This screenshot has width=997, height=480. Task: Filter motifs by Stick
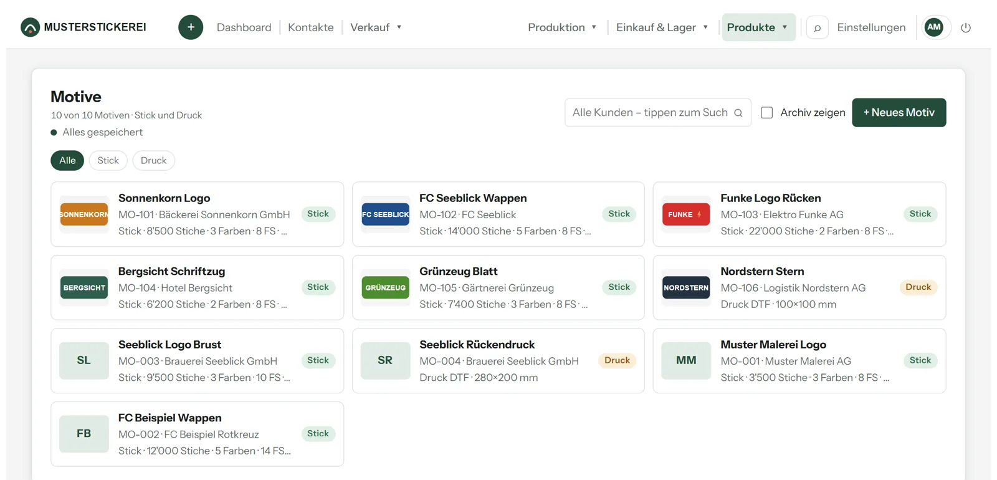point(108,160)
